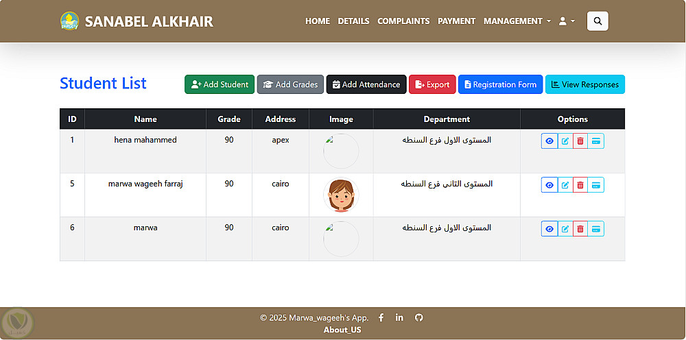View details of marwa wageeh farraj

[x=549, y=185]
